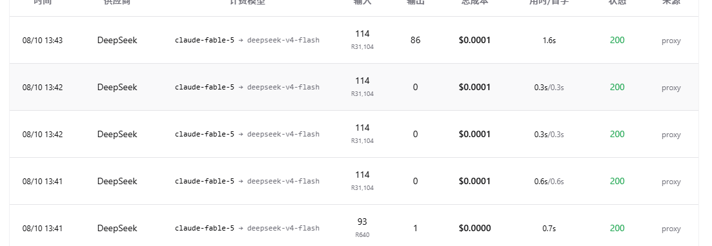This screenshot has width=712, height=246.
Task: Click the 0.7s duration value
Action: (549, 229)
